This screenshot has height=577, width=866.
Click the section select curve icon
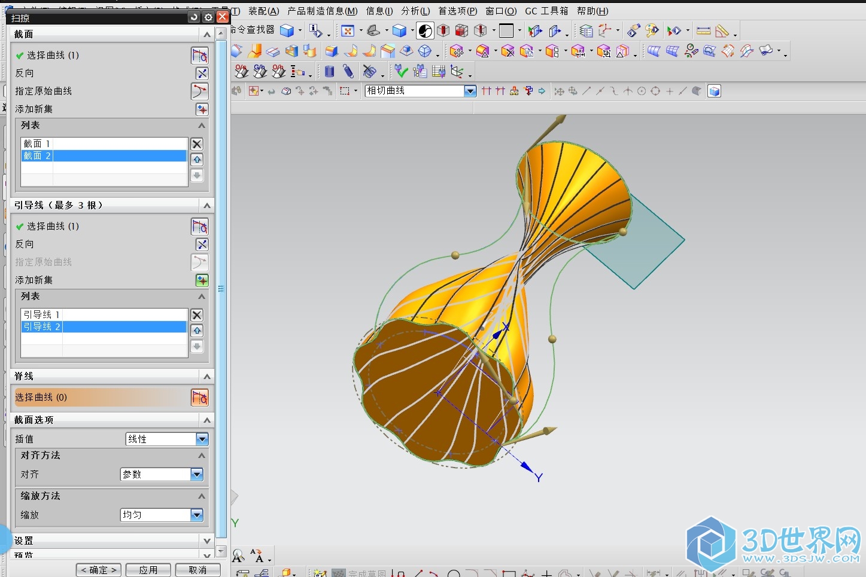(x=200, y=56)
